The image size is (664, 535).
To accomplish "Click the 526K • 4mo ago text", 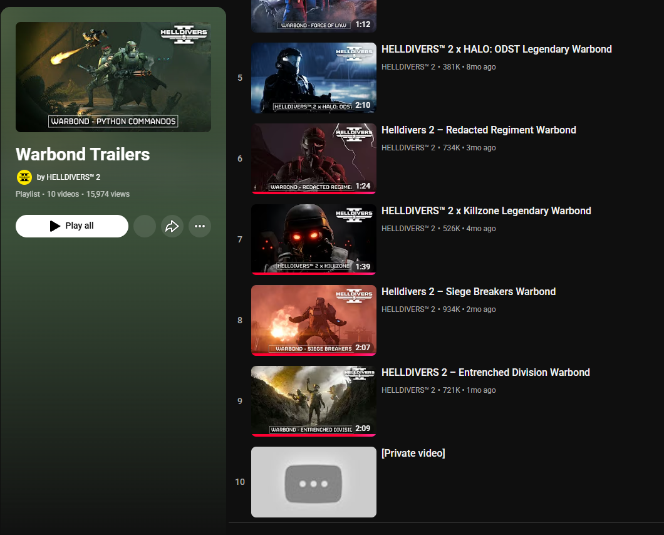I will tap(469, 229).
